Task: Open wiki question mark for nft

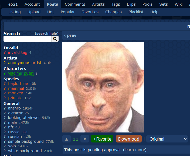Action: pyautogui.click(x=5, y=127)
